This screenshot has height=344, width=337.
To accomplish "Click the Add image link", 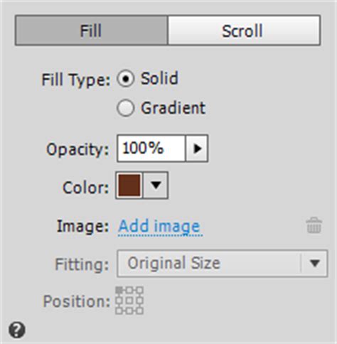I will point(159,226).
